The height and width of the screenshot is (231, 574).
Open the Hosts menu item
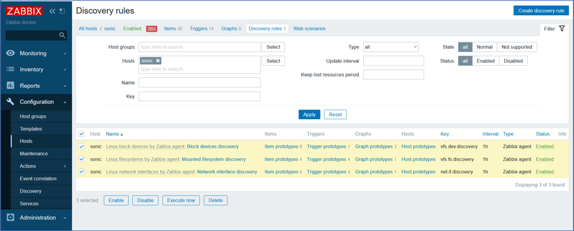pyautogui.click(x=26, y=141)
